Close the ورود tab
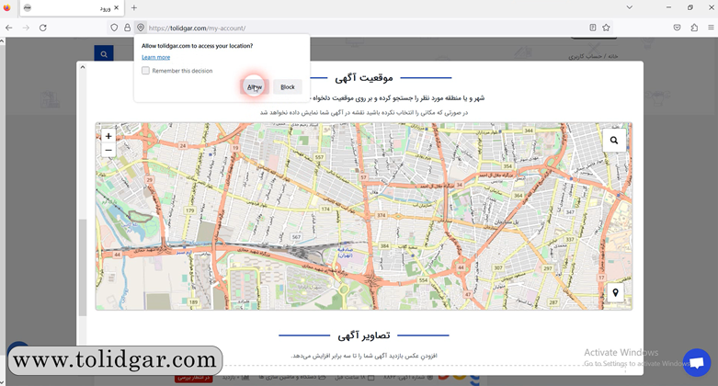Image resolution: width=718 pixels, height=386 pixels. click(x=117, y=7)
